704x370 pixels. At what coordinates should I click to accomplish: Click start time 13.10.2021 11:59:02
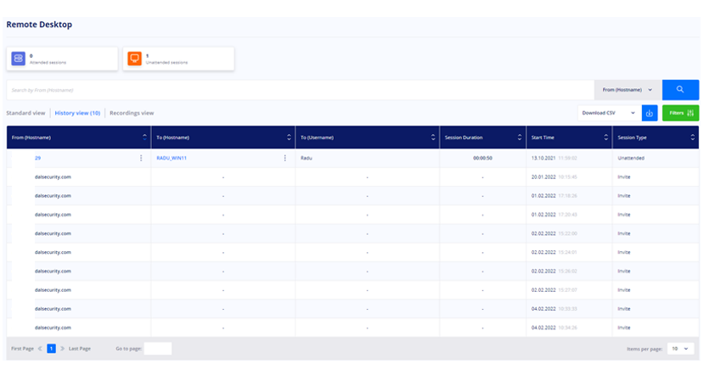[x=554, y=158]
